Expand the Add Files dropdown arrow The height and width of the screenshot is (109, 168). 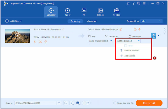21,21
